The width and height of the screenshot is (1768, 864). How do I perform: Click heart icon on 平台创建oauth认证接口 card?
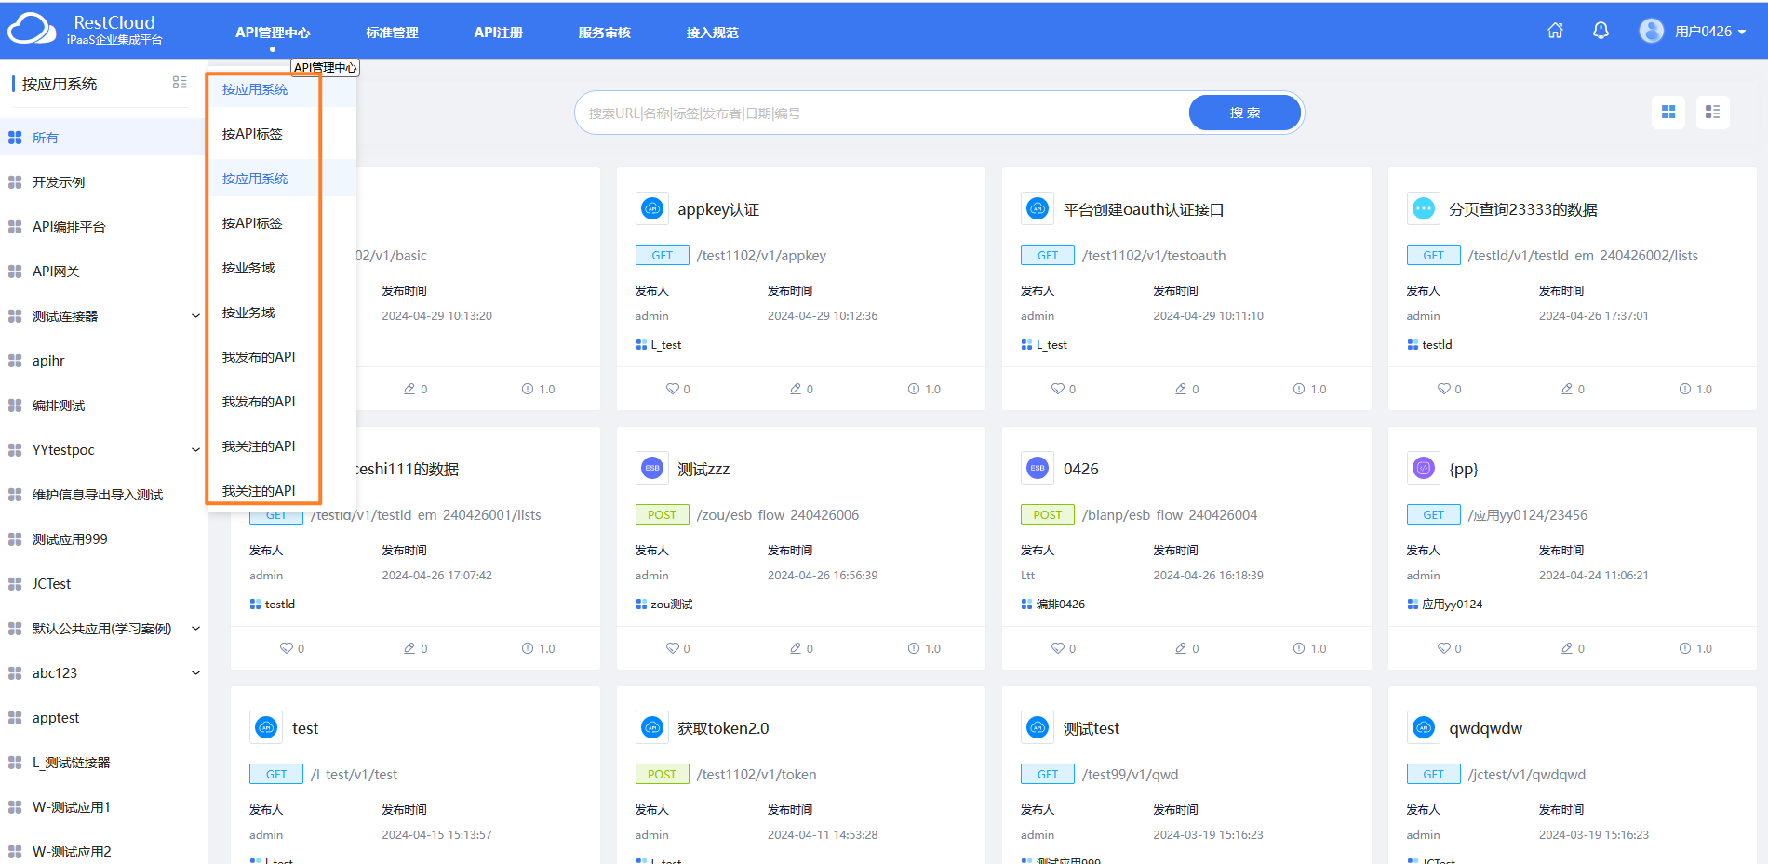tap(1058, 389)
